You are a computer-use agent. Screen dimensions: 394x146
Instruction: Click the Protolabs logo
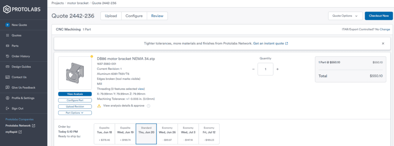pyautogui.click(x=22, y=10)
